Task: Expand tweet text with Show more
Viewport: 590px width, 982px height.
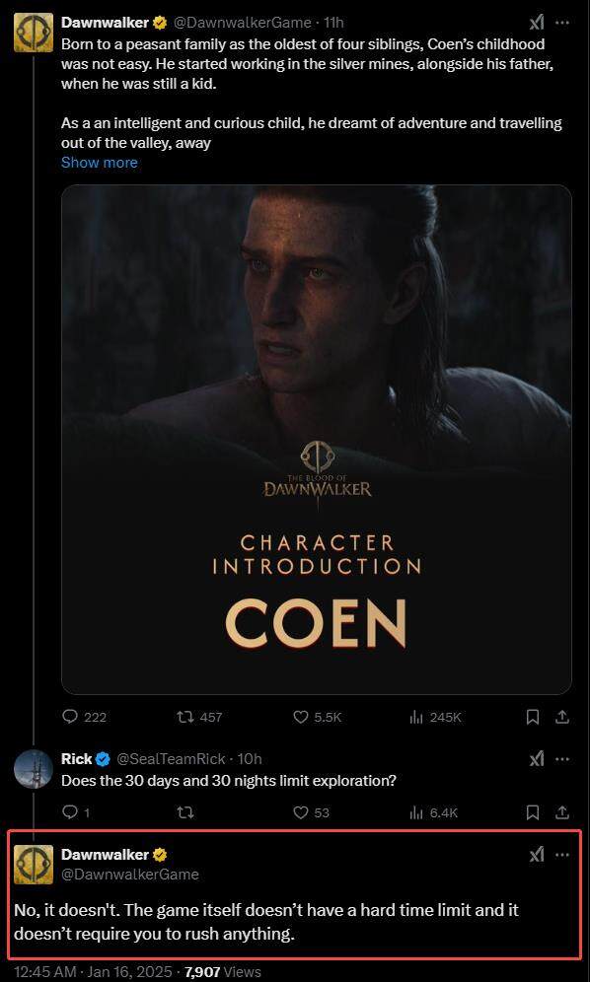Action: click(99, 163)
